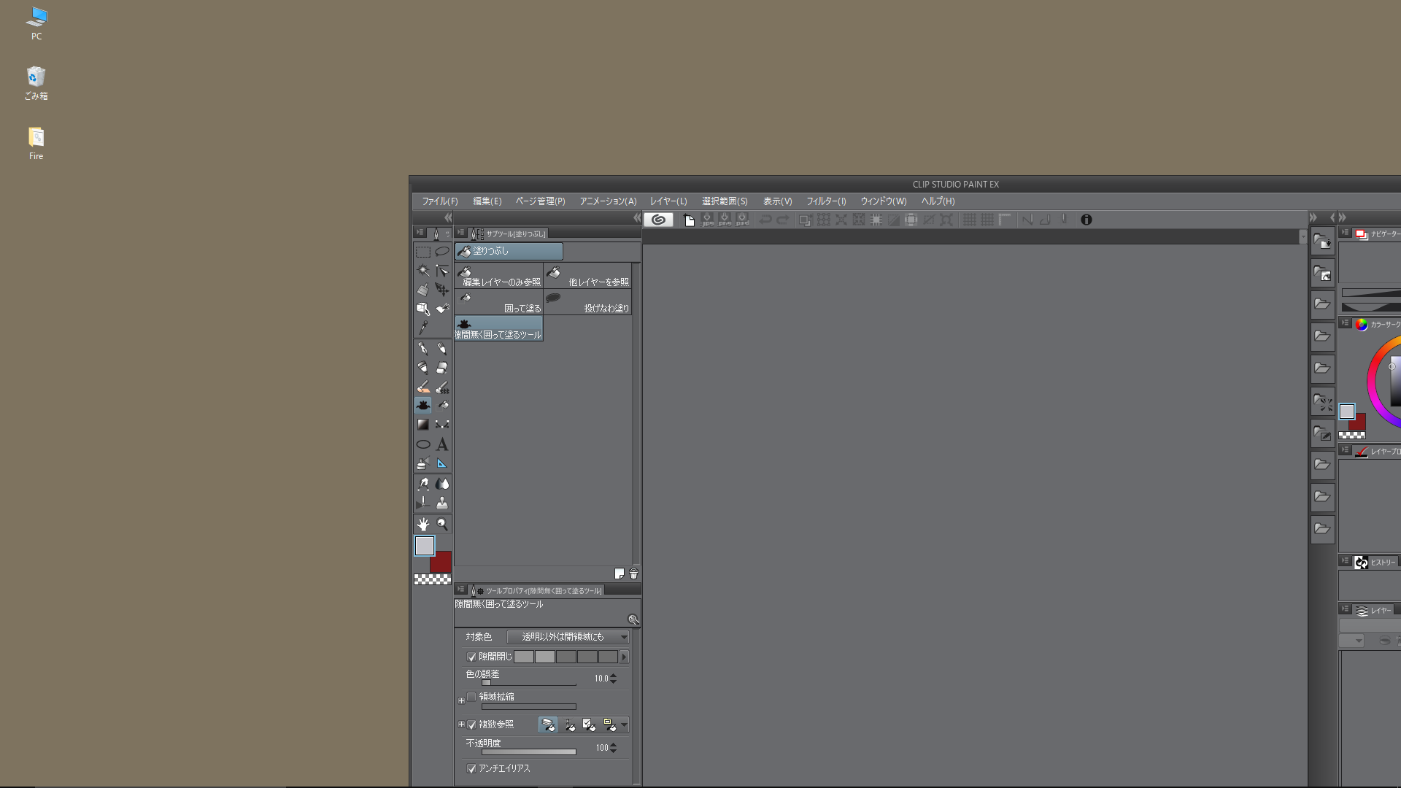Expand 複数参照 options with plus icon
1401x788 pixels.
[461, 725]
